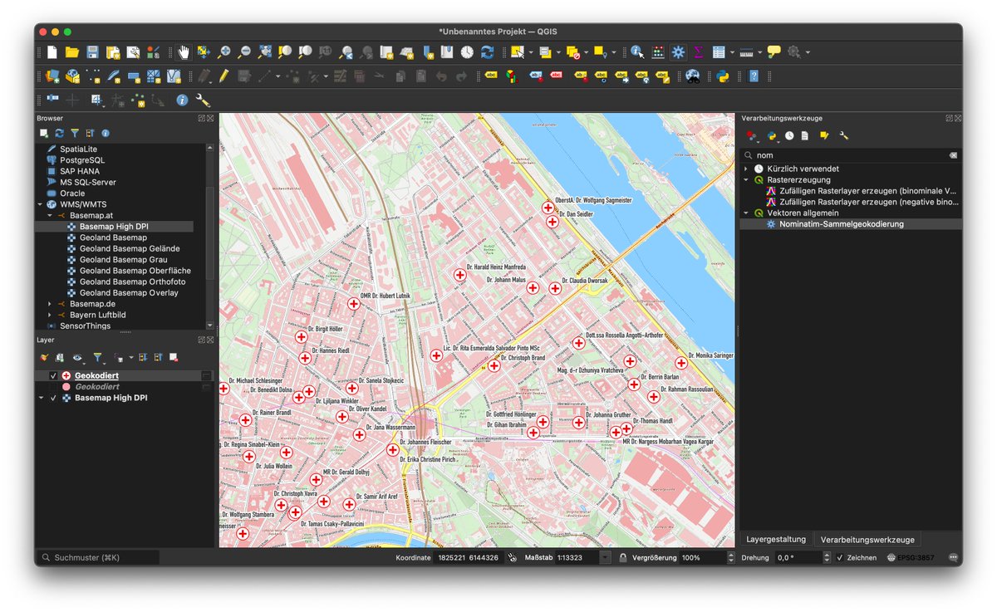Screen dimensions: 997x612
Task: Open the messages log speech bubble in status bar
Action: [953, 557]
